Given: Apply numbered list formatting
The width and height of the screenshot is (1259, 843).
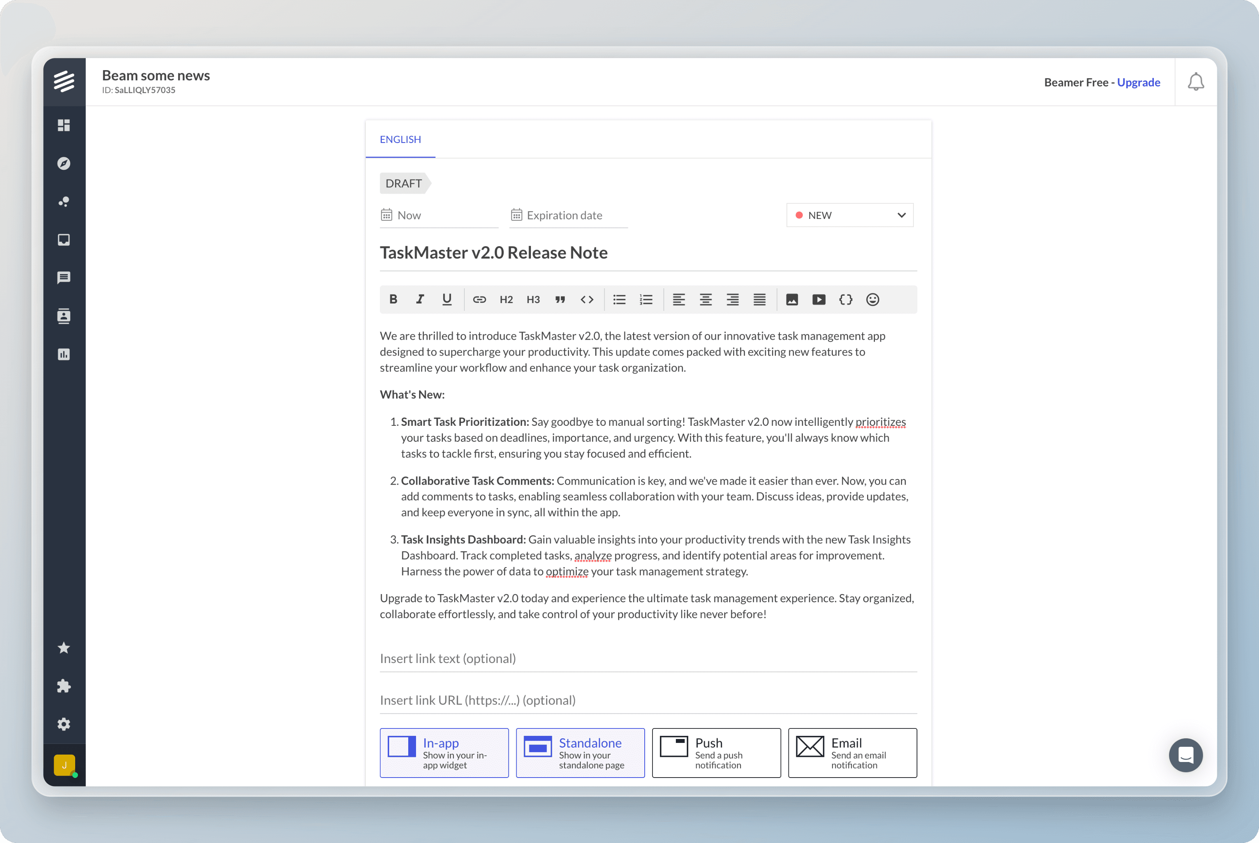Looking at the screenshot, I should (646, 300).
